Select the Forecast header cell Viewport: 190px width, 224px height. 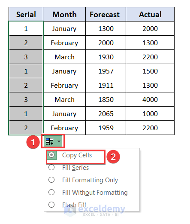[106, 14]
